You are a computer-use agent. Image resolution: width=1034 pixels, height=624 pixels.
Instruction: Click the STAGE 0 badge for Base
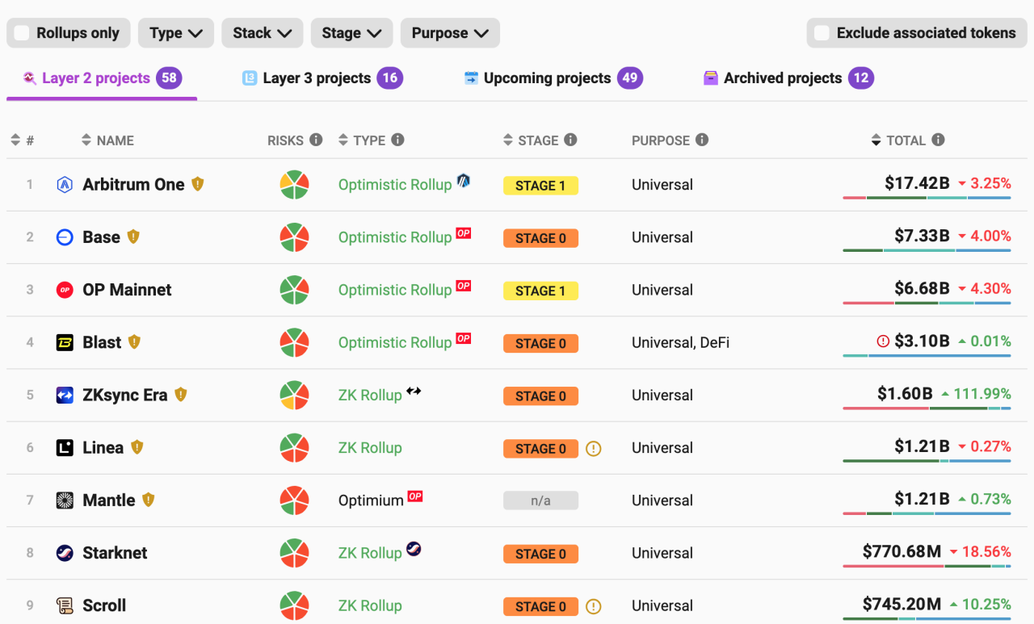[x=540, y=238]
